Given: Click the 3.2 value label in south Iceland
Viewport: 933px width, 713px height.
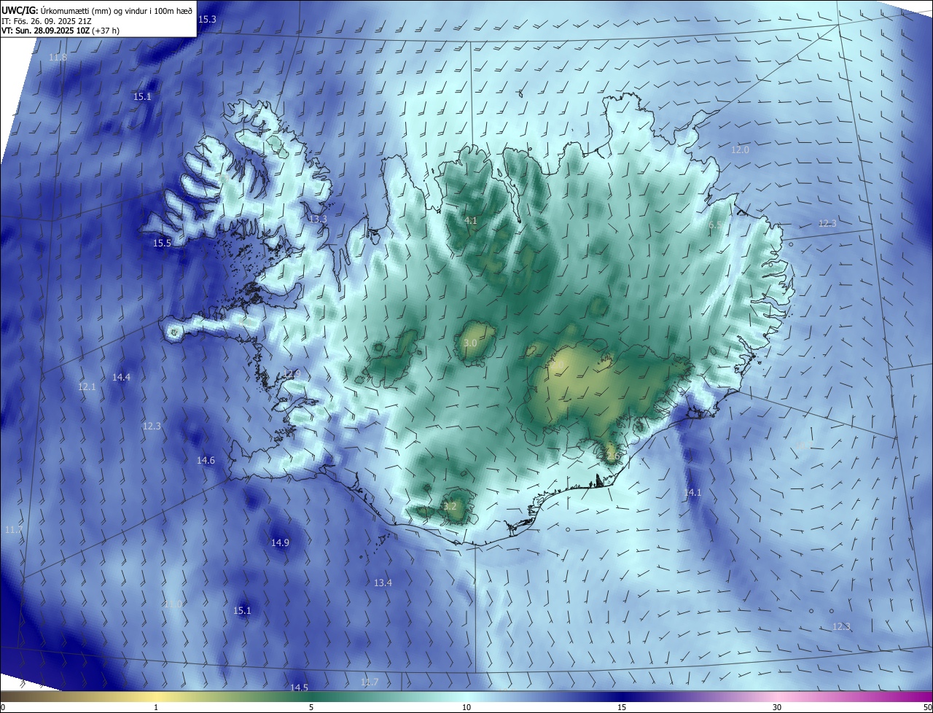Looking at the screenshot, I should (x=450, y=506).
